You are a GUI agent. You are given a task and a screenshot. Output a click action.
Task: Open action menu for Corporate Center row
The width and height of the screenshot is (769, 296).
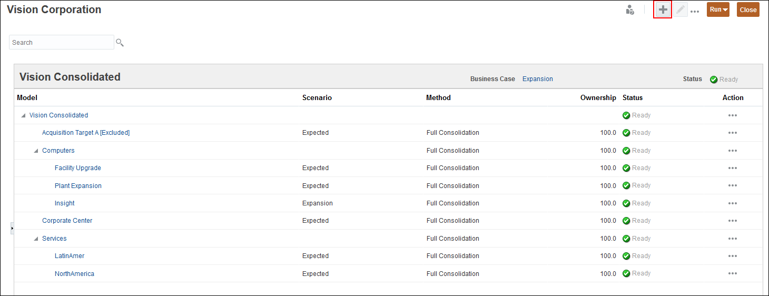732,221
